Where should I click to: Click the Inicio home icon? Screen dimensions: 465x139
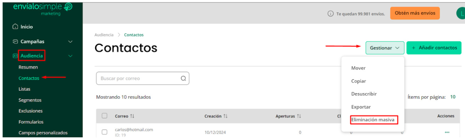[x=15, y=27]
